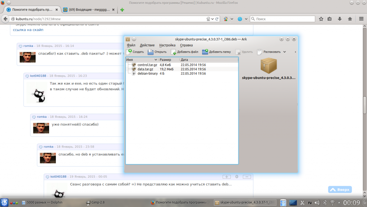Expand the Распаковать dropdown arrow in Ark

[x=284, y=52]
